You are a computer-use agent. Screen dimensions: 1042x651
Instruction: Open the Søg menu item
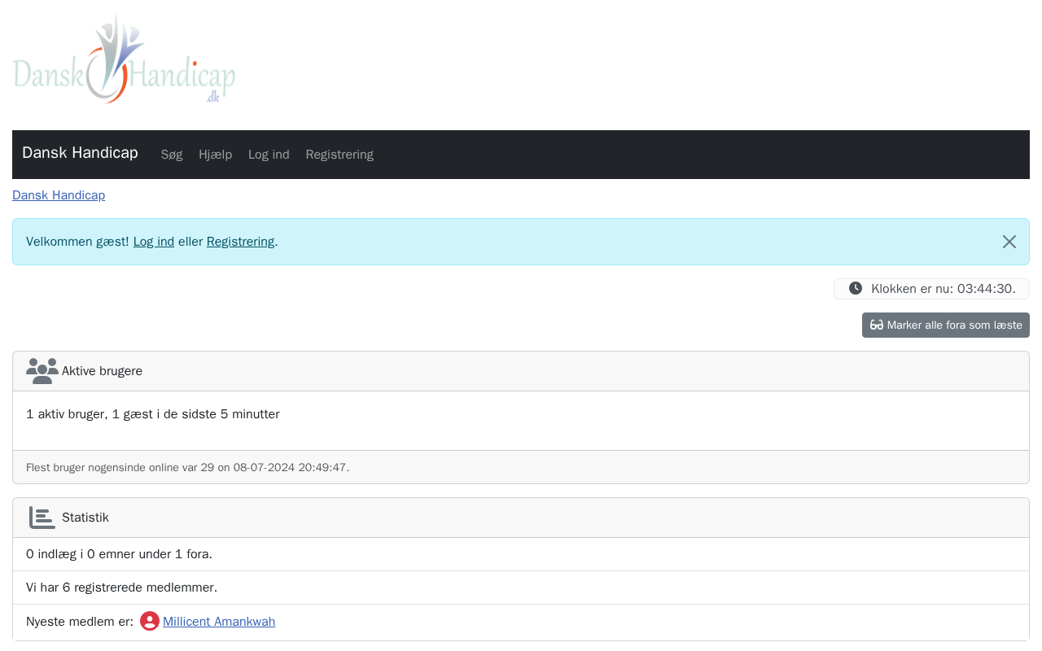pyautogui.click(x=172, y=155)
